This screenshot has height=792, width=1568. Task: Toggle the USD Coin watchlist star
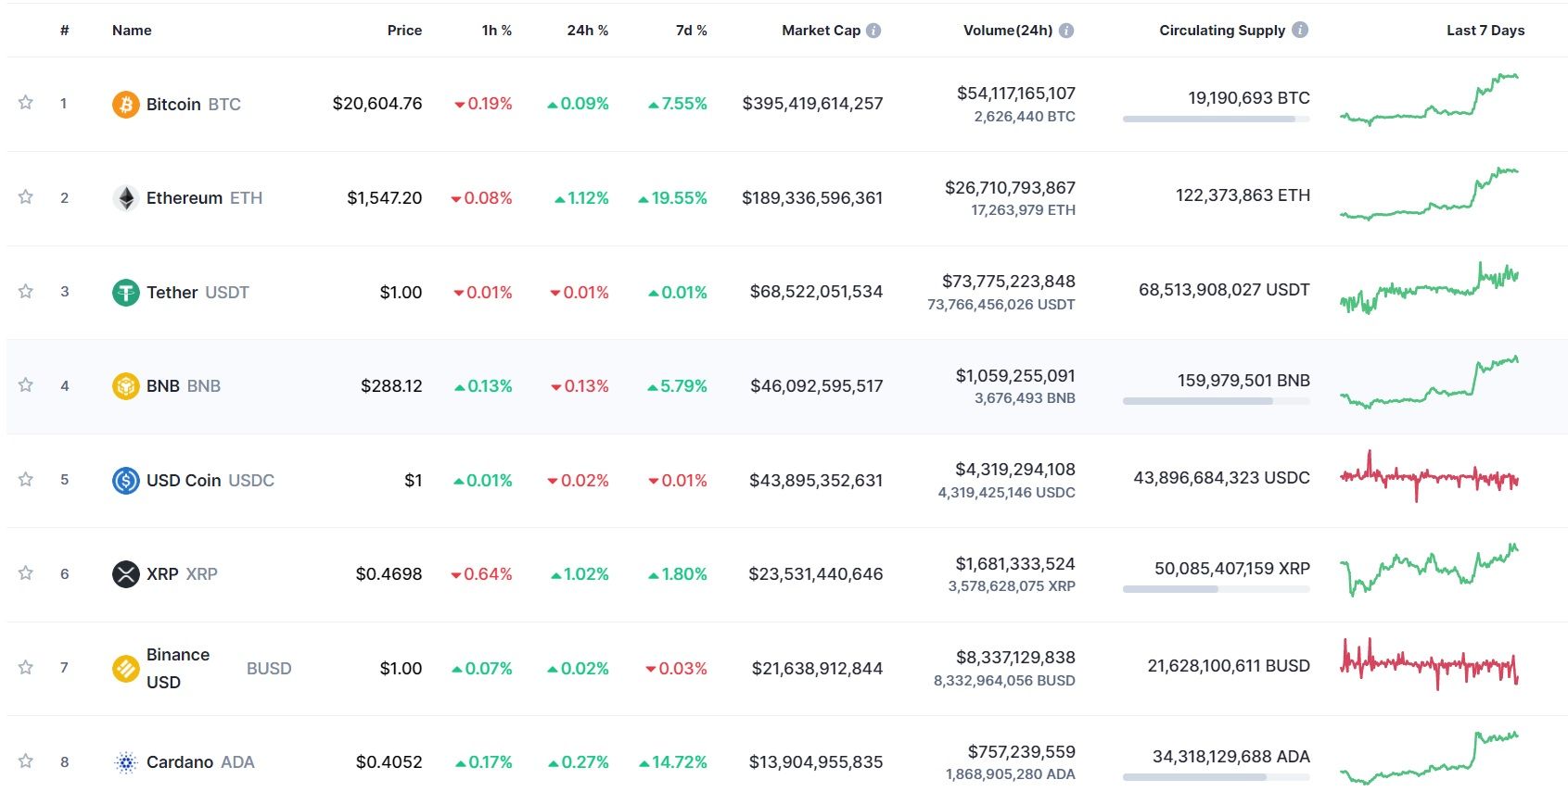(x=26, y=480)
